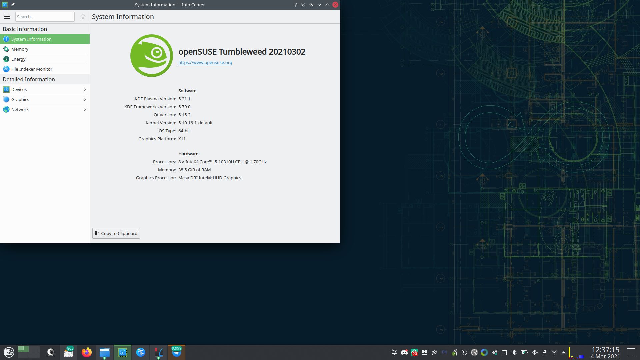Open File Indexer Monitor
The image size is (640, 360).
[32, 69]
